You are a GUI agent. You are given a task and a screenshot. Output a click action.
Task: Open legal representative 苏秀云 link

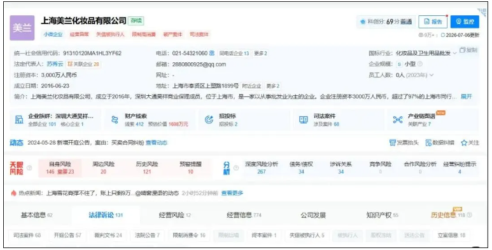[55, 64]
